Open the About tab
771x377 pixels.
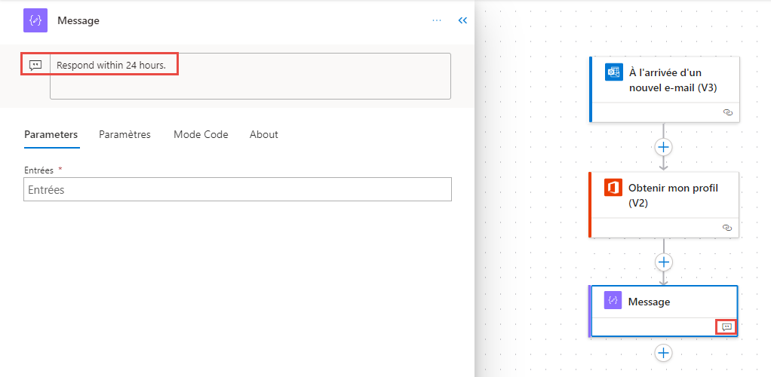[264, 135]
